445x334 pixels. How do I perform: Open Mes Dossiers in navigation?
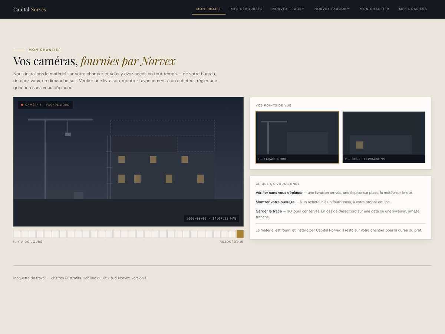(x=413, y=9)
